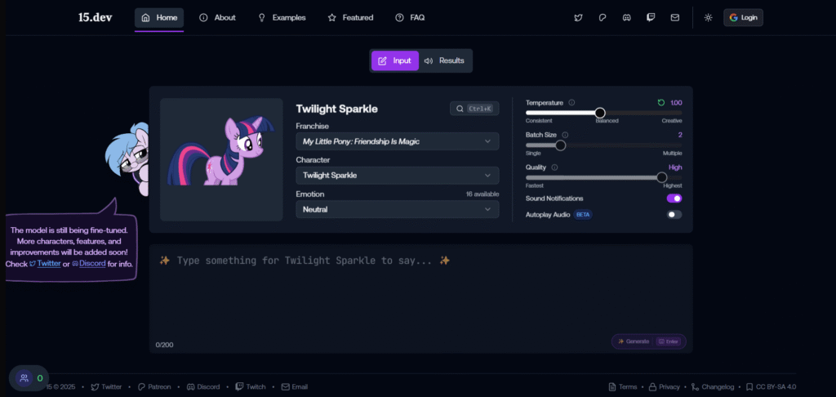Enable the Autoplay Audio toggle
Viewport: 836px width, 397px height.
[x=674, y=215]
